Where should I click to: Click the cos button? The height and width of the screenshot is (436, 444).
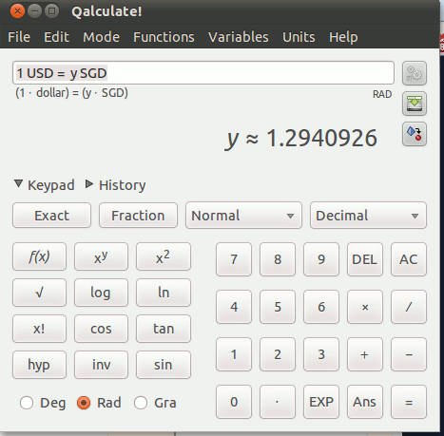(x=101, y=329)
